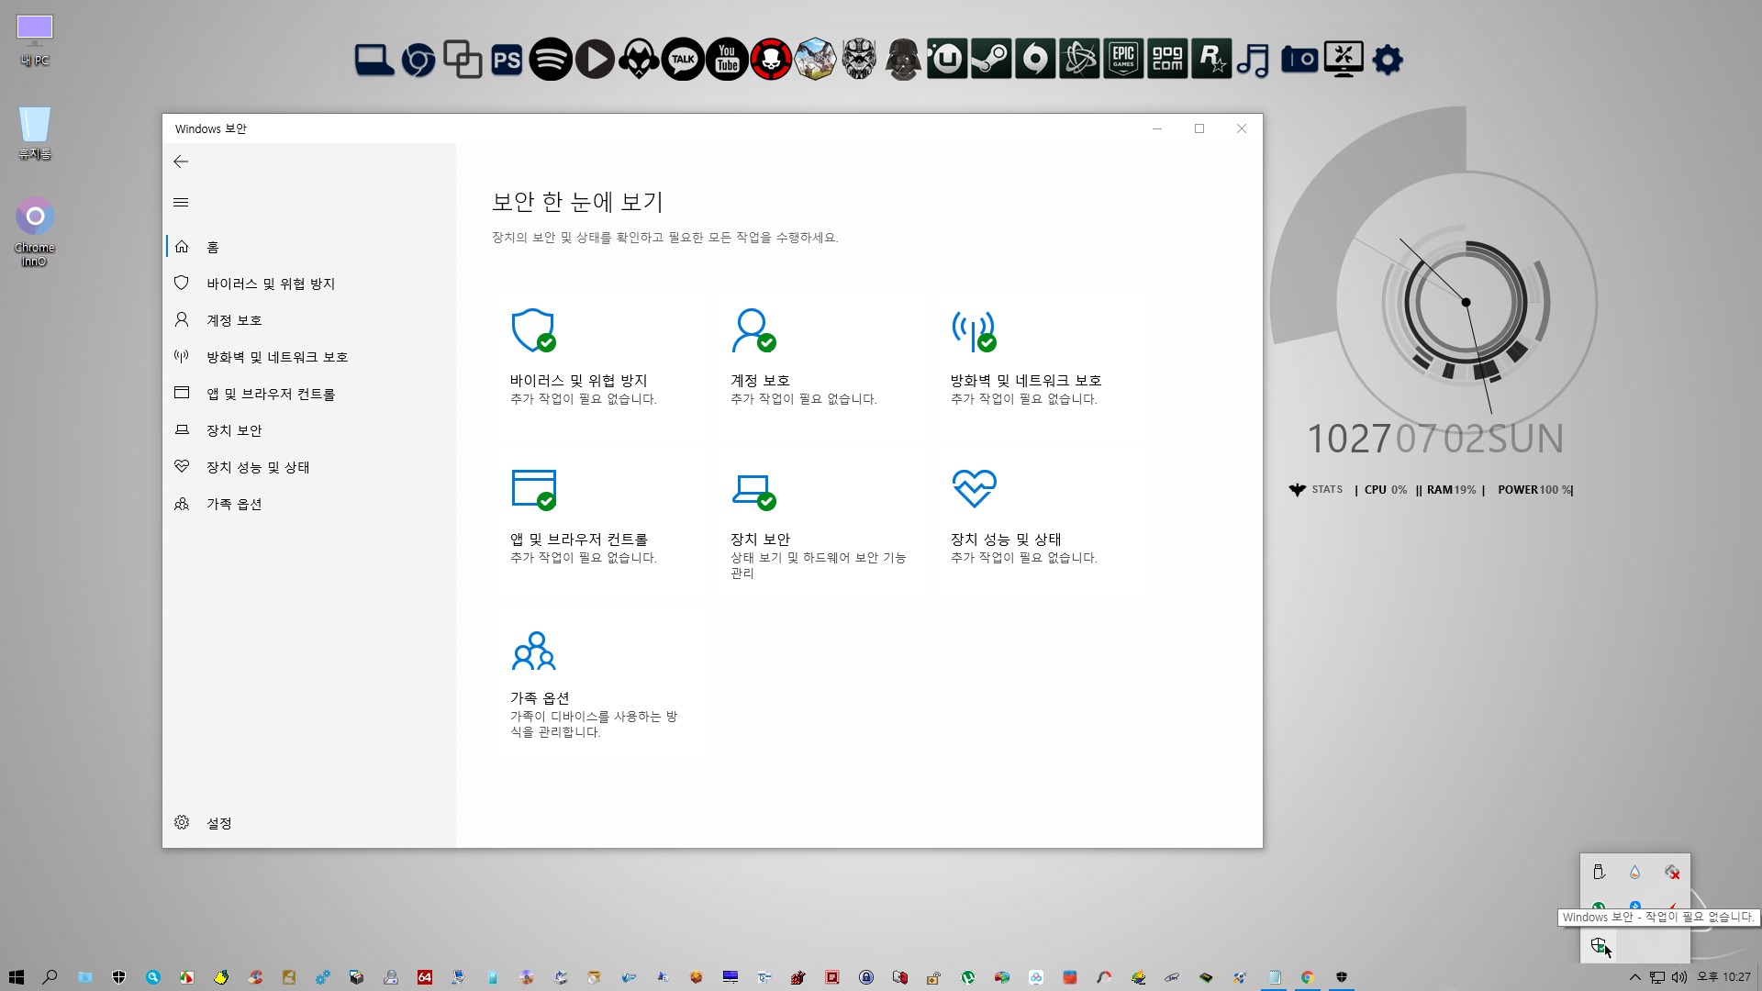Image resolution: width=1762 pixels, height=991 pixels.
Task: Open Rockstar Games icon in the dock
Action: (x=1211, y=60)
